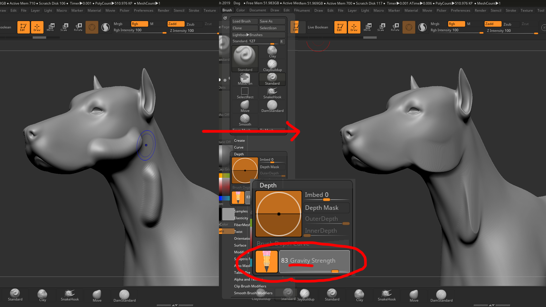Viewport: 546px width, 307px height.
Task: Pick SelectRect brush in Brush palette
Action: click(245, 93)
